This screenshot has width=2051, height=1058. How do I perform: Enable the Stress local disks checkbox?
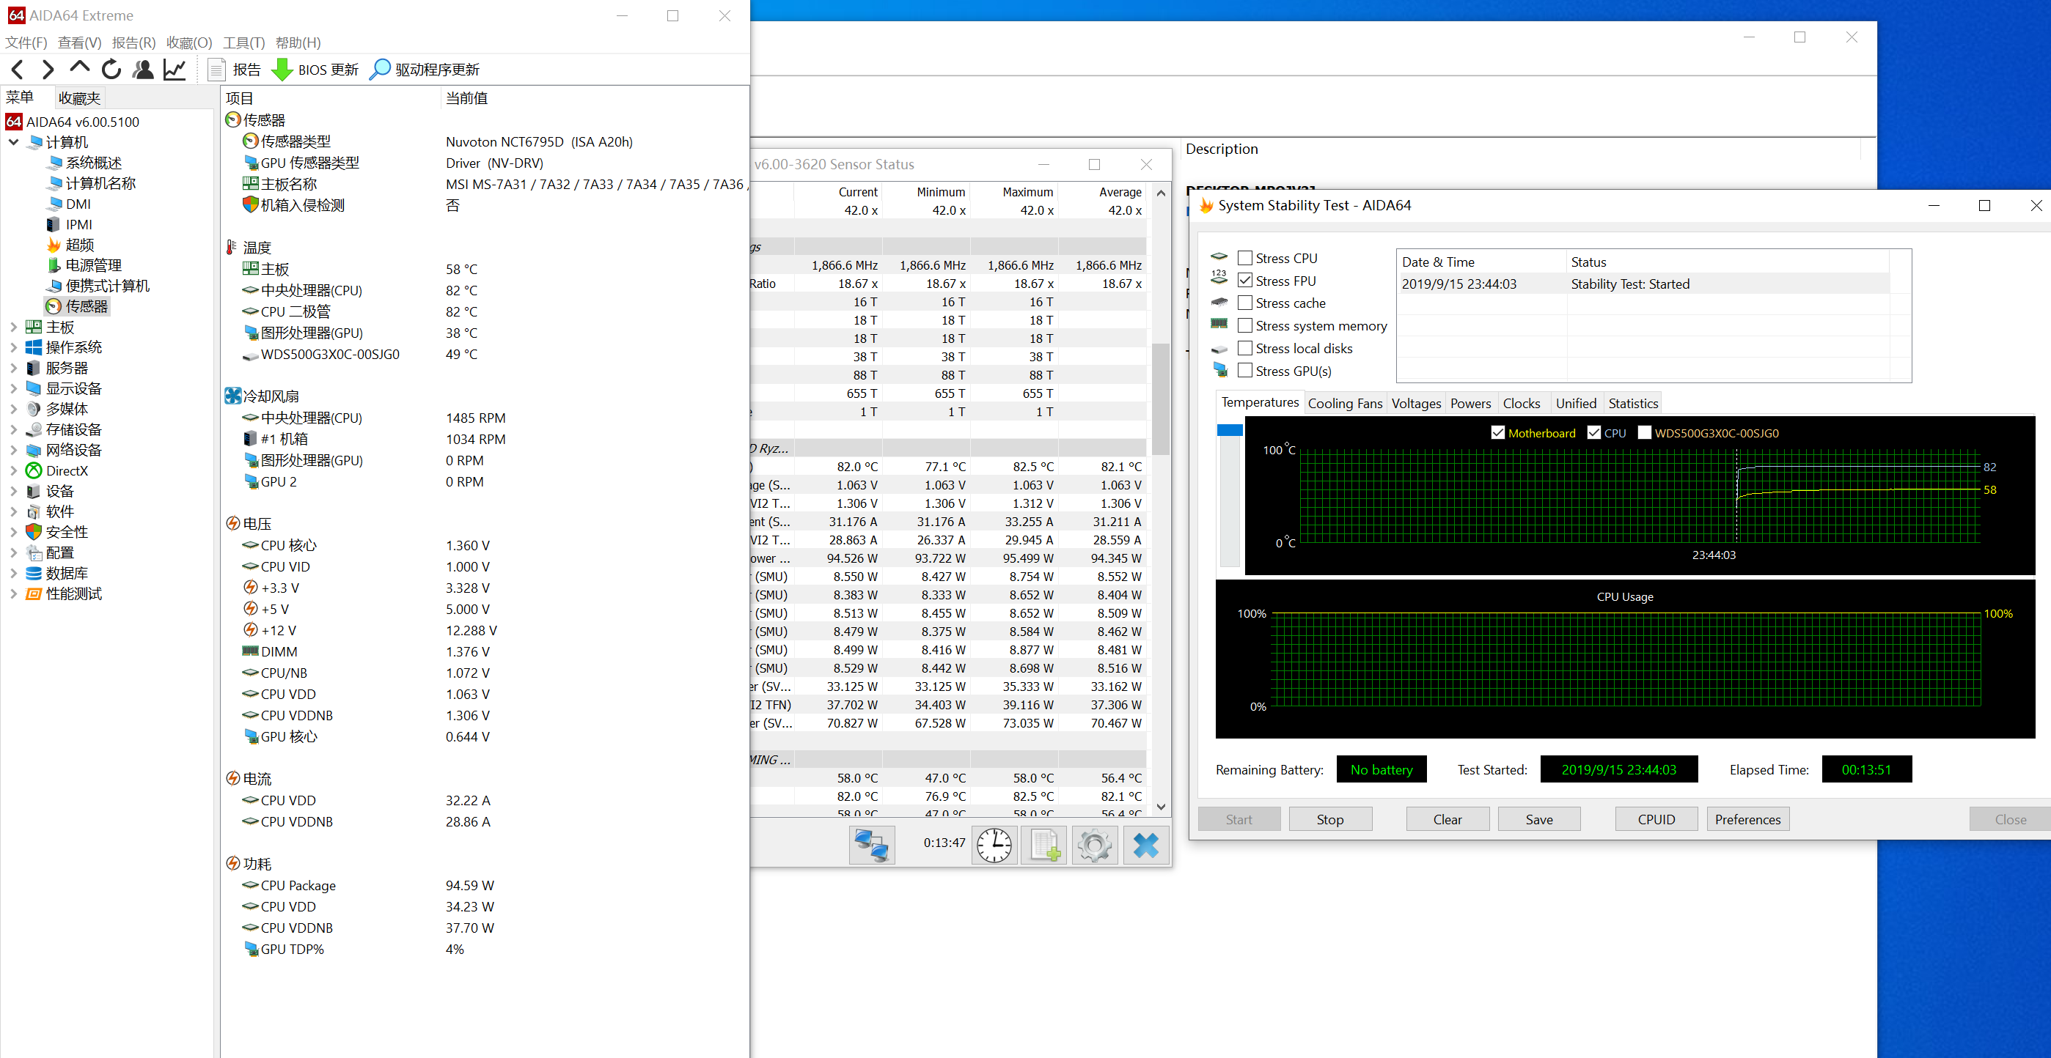[x=1245, y=347]
